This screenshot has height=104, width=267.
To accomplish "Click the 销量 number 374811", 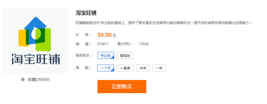I will [x=103, y=44].
